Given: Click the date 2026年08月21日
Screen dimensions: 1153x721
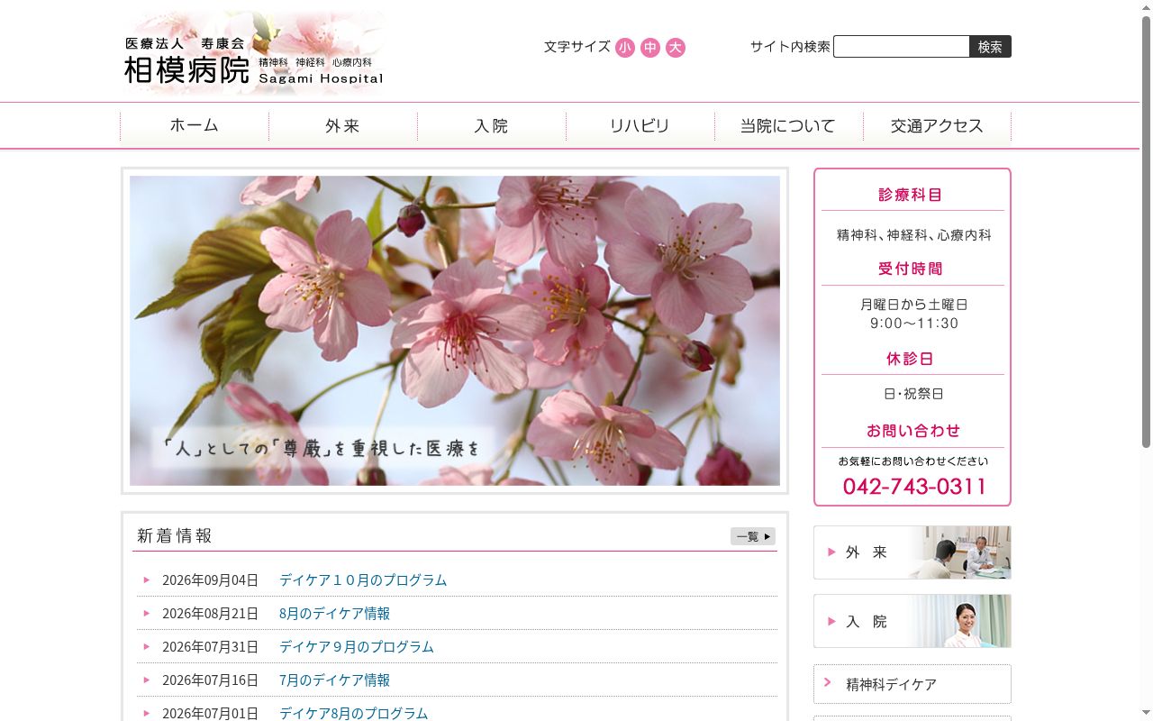Looking at the screenshot, I should 210,613.
